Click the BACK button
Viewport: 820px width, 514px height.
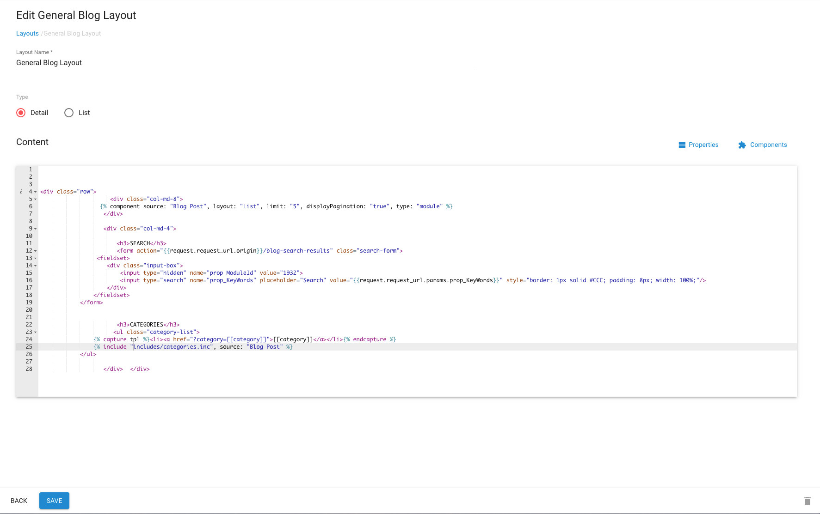[19, 501]
